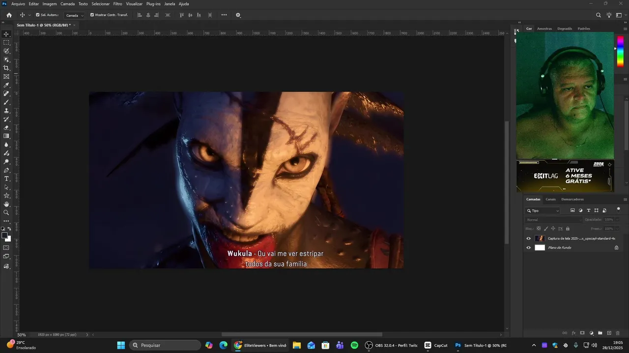Screen dimensions: 629x353
Task: Select the Frame tool
Action: coord(6,76)
